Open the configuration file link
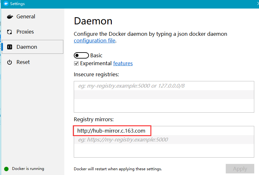Image resolution: width=259 pixels, height=175 pixels. (x=94, y=41)
